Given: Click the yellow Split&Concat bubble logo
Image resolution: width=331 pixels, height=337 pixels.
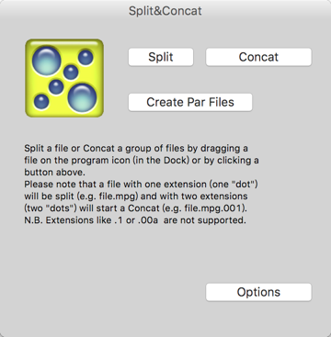Looking at the screenshot, I should click(64, 78).
